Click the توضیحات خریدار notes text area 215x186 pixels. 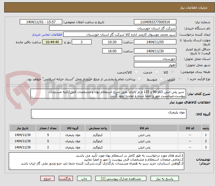click(x=96, y=161)
